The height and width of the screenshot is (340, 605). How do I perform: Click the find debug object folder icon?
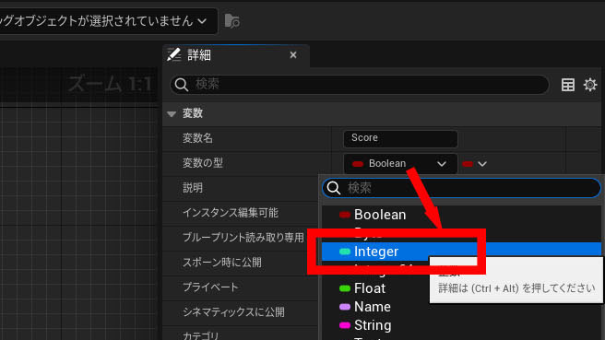[231, 21]
